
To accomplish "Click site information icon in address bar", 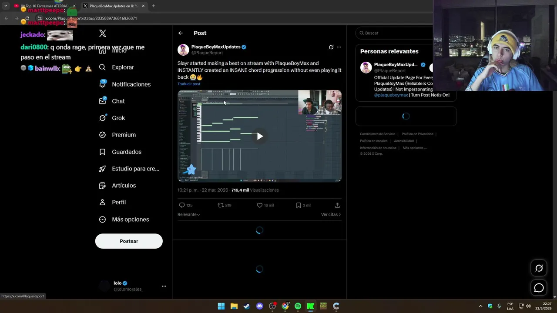I will coord(39,18).
